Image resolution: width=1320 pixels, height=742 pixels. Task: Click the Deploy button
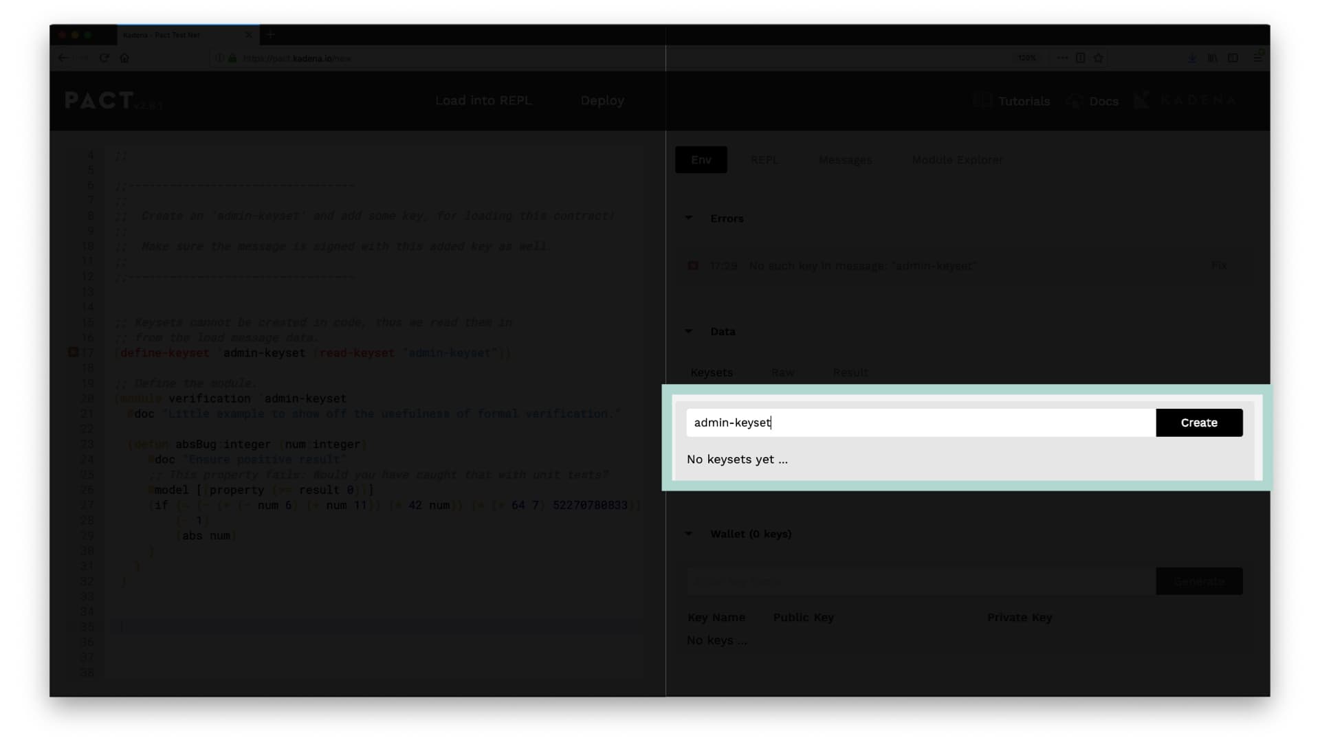click(602, 101)
